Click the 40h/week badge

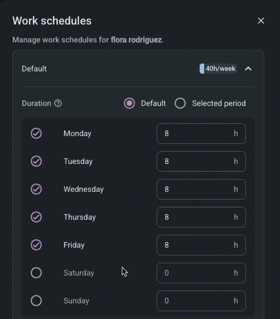click(x=218, y=69)
